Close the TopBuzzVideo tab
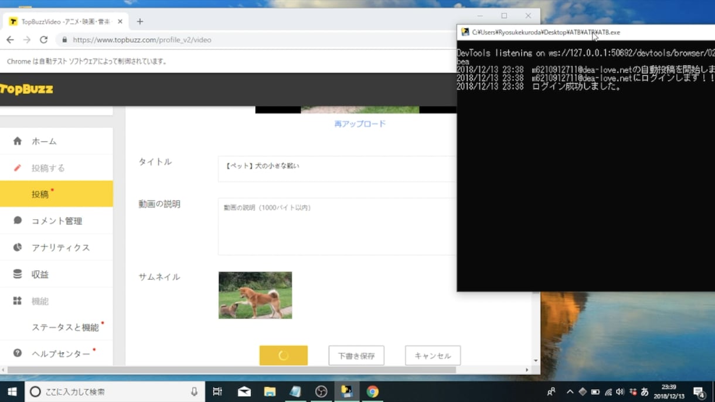The height and width of the screenshot is (402, 715). click(120, 22)
